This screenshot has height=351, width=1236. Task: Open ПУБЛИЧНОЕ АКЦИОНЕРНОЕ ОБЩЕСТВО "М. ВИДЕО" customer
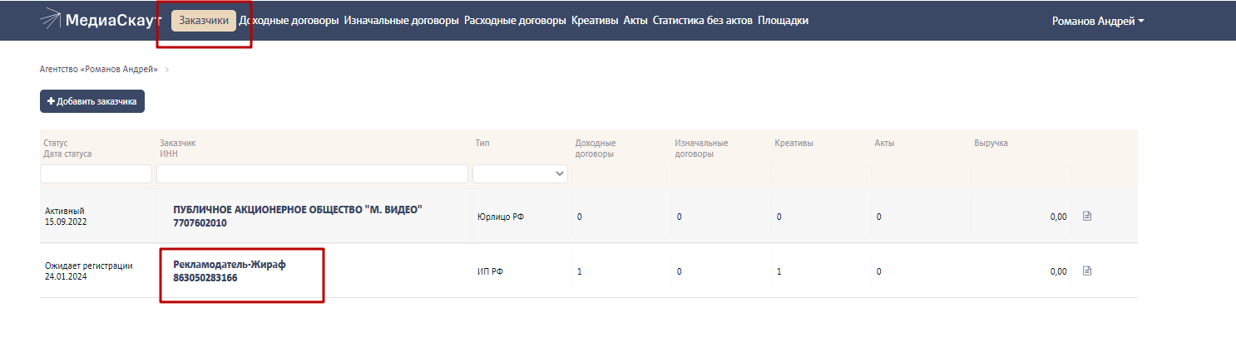298,209
